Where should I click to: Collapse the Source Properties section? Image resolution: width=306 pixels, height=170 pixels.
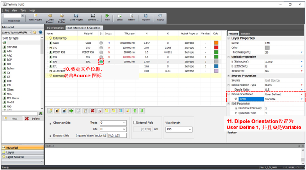(229, 76)
